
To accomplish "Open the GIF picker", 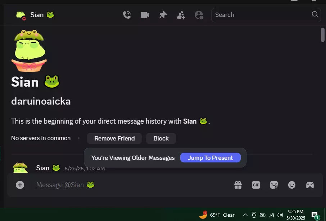I will [256, 185].
